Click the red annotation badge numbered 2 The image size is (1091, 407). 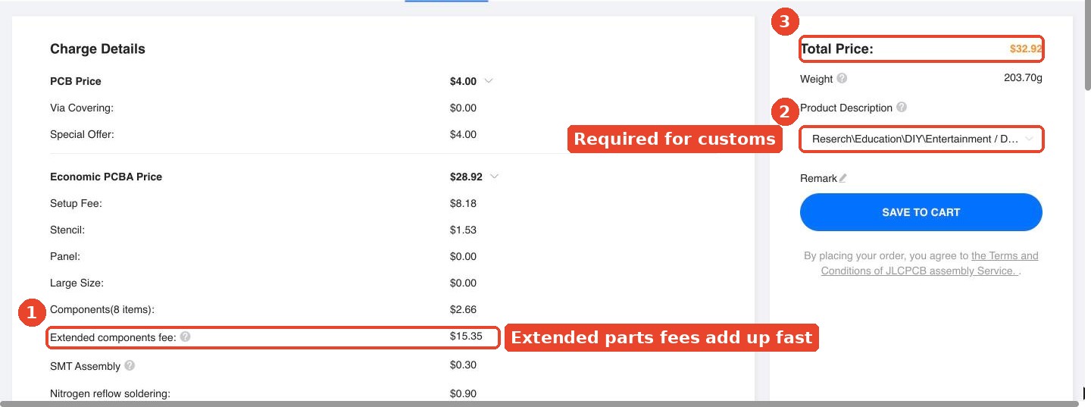(x=784, y=113)
